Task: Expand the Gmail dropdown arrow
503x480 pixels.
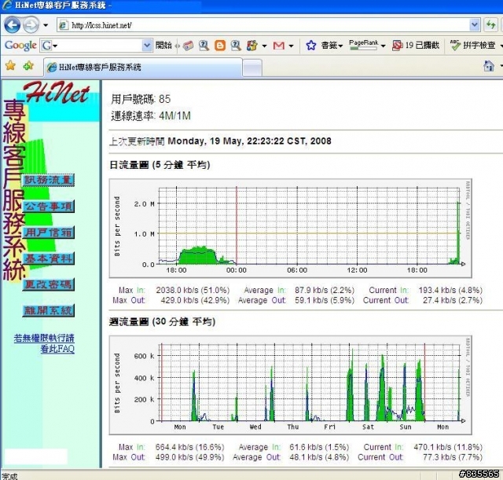Action: coord(291,46)
